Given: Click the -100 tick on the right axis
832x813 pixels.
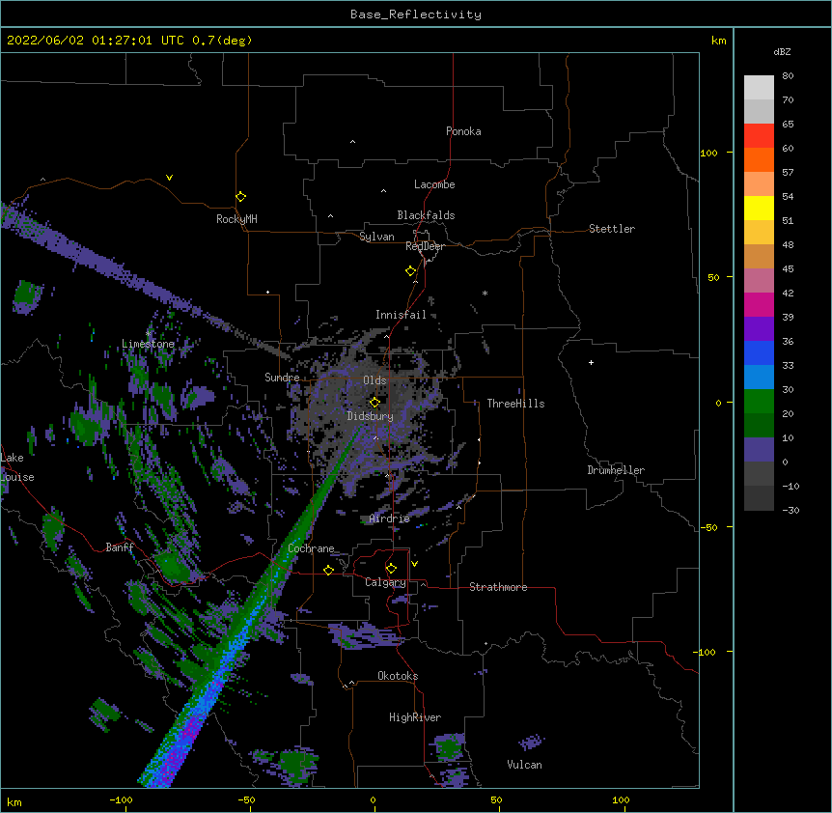Looking at the screenshot, I should click(705, 653).
